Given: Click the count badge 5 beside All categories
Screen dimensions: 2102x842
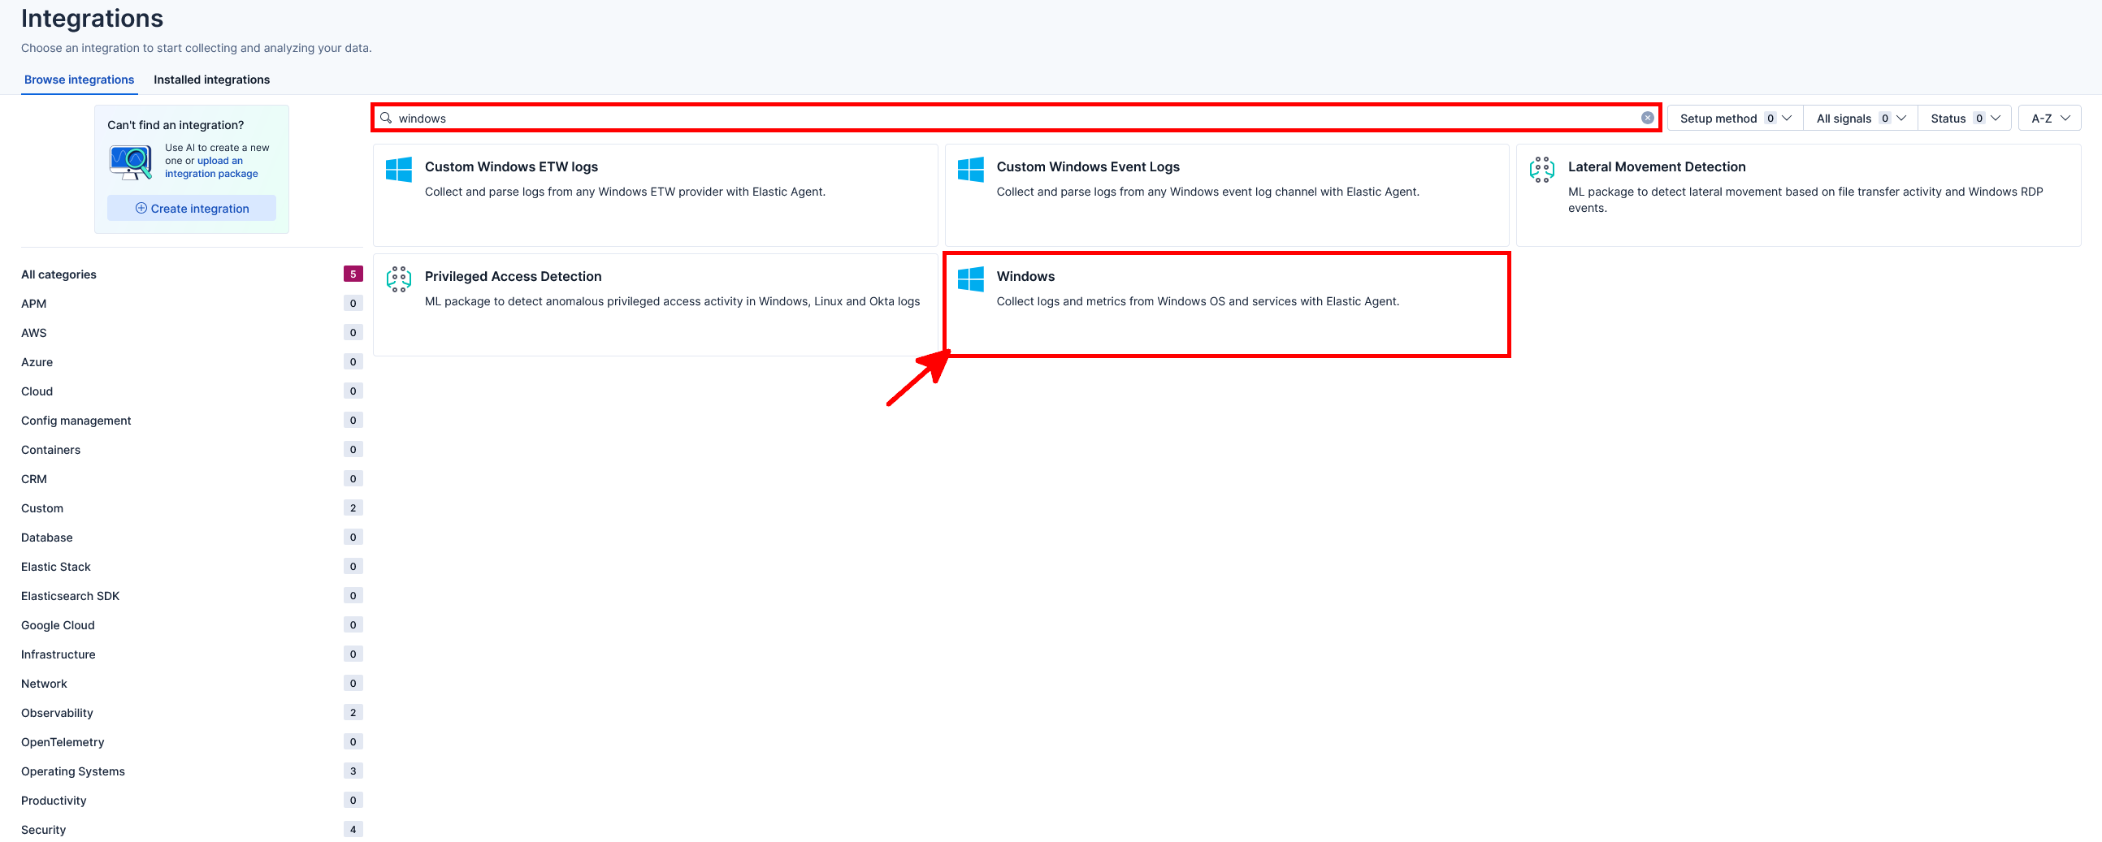Looking at the screenshot, I should pyautogui.click(x=353, y=274).
